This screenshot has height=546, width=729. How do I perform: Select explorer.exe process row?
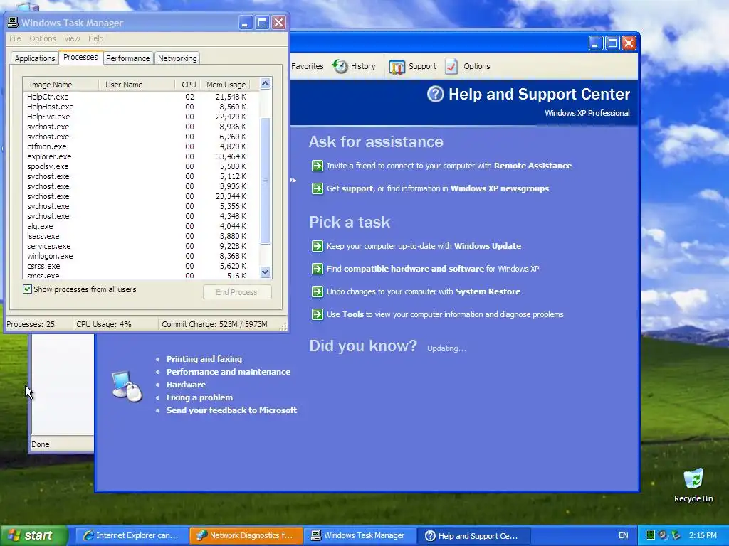pyautogui.click(x=140, y=156)
